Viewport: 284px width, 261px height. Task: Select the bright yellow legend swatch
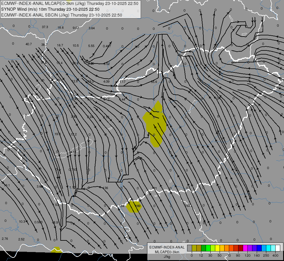pos(218,248)
